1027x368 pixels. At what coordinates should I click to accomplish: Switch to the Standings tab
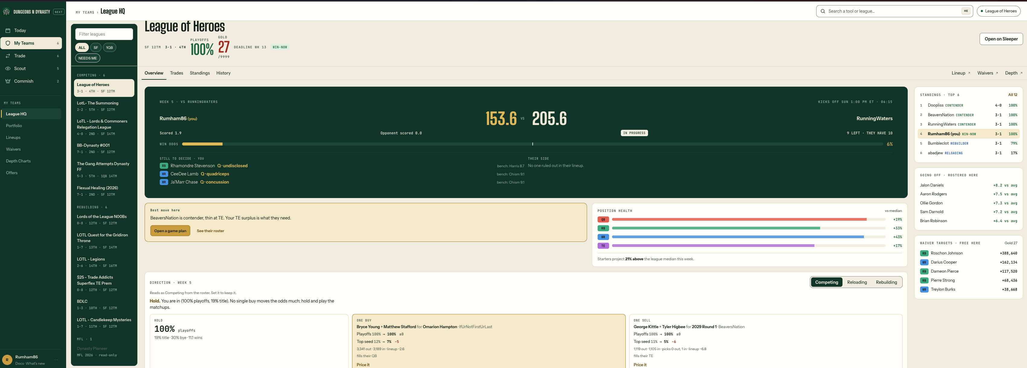(x=200, y=73)
